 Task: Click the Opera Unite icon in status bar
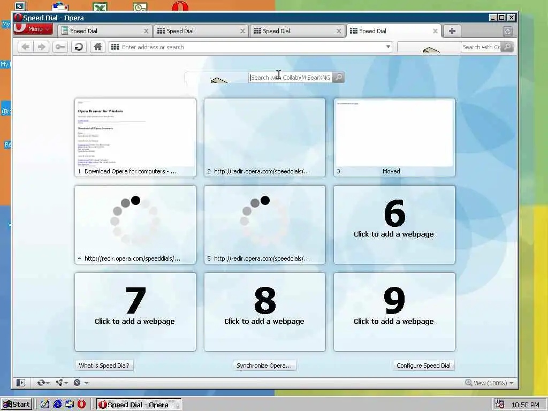click(59, 383)
